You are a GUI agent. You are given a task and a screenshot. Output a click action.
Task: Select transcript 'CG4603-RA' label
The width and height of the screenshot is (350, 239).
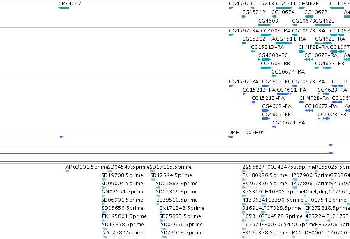coord(276,30)
